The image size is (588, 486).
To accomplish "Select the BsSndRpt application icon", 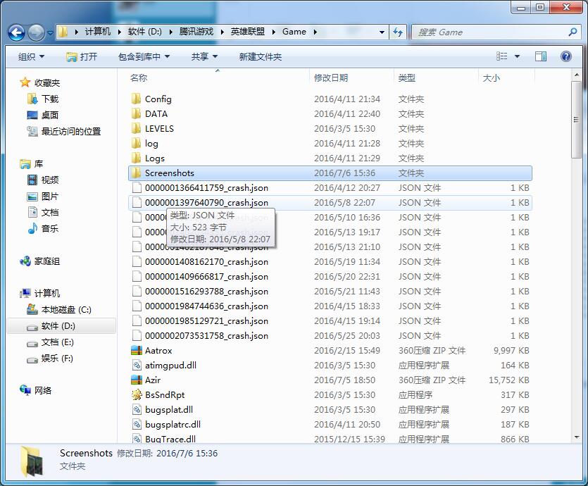I will (x=137, y=395).
